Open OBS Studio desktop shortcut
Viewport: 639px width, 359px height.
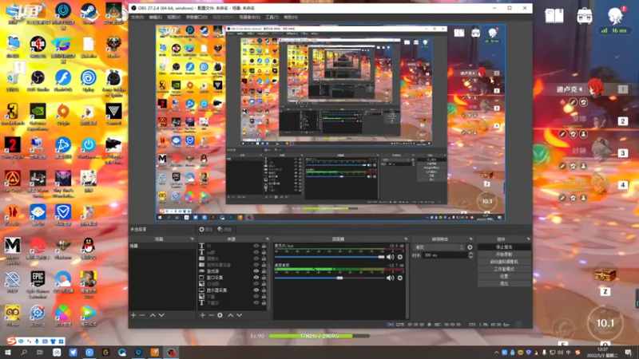pyautogui.click(x=38, y=81)
